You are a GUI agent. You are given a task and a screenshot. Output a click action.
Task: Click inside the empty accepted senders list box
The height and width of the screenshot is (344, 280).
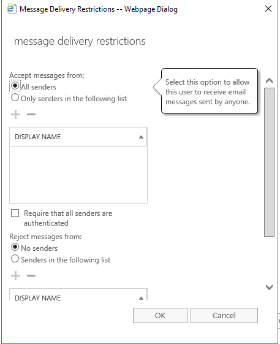tap(78, 175)
